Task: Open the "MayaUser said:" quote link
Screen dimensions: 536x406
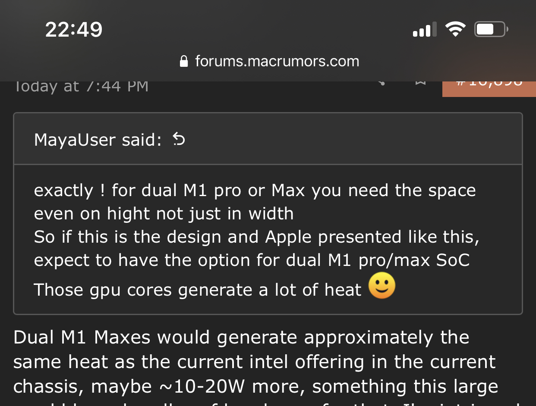Action: pyautogui.click(x=98, y=140)
